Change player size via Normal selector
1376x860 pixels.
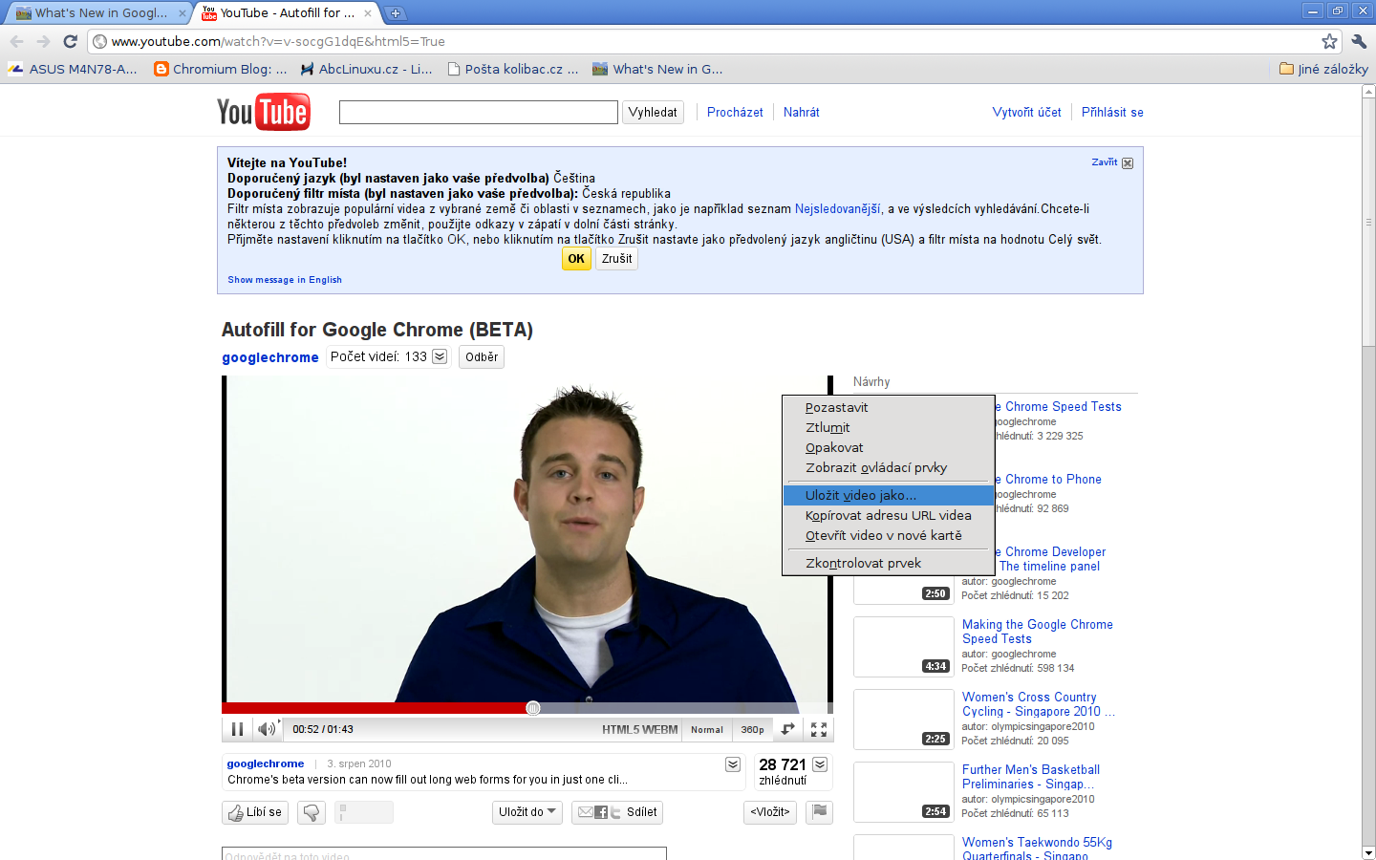point(707,729)
